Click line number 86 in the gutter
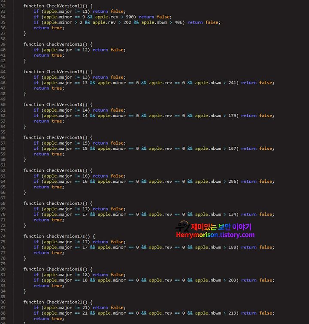This screenshot has width=309, height=324. [3, 302]
